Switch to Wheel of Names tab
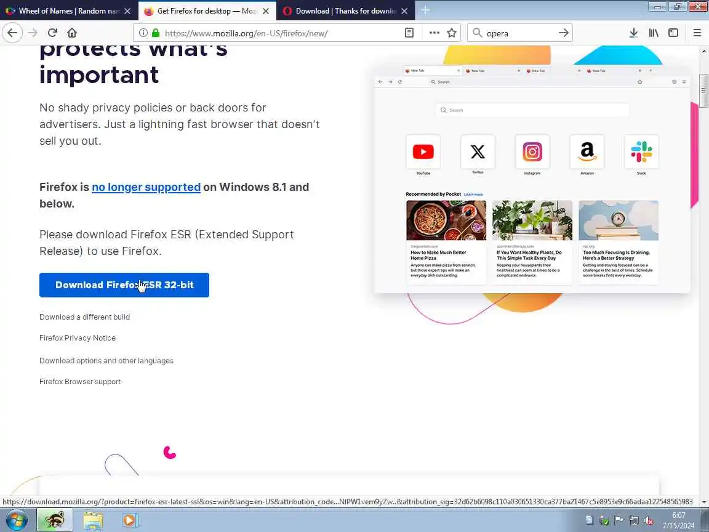This screenshot has width=709, height=532. coord(69,11)
